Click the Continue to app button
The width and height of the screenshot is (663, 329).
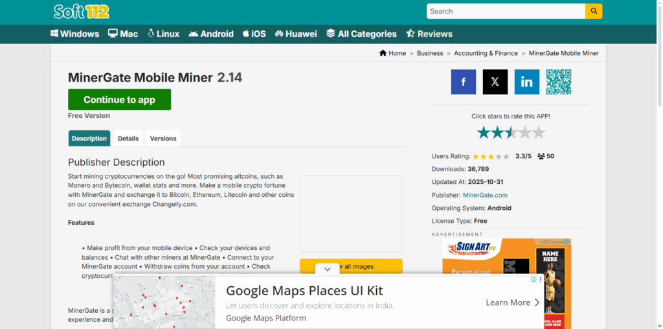coord(120,99)
